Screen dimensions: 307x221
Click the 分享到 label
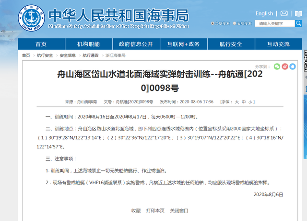click(x=262, y=67)
